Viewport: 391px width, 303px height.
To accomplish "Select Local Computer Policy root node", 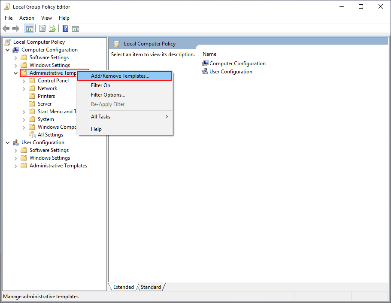I will (x=39, y=42).
